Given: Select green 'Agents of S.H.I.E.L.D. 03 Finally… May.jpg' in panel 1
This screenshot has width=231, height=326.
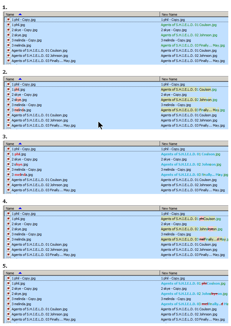Looking at the screenshot, I should 193,45.
